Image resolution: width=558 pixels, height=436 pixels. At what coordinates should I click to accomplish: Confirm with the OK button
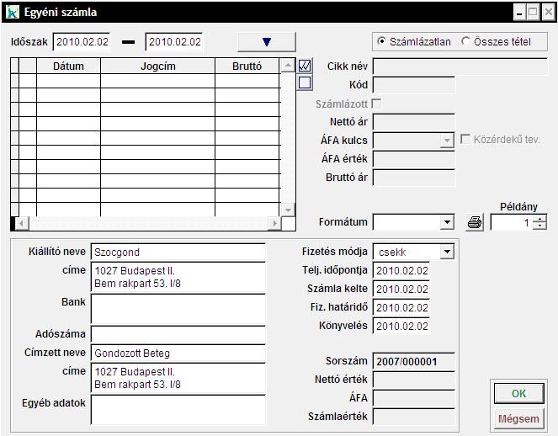tap(518, 393)
